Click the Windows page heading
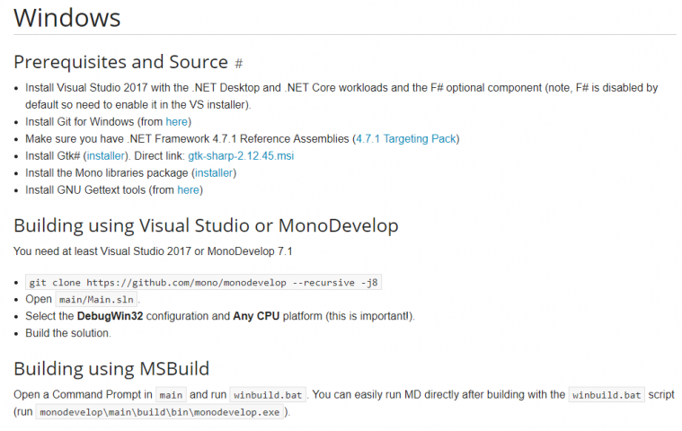682x431 pixels. click(x=67, y=18)
